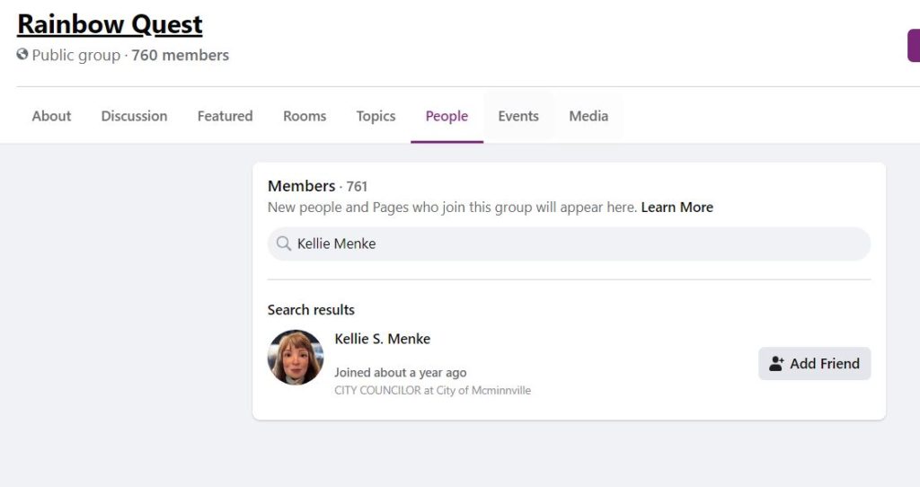View the Topics tab
Screen dimensions: 920x487
376,116
